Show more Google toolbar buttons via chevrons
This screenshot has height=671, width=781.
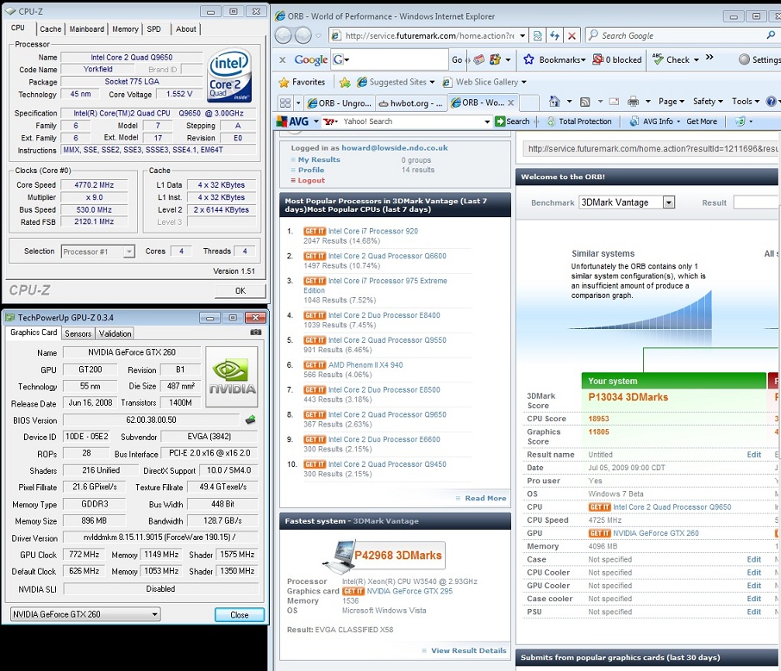click(709, 57)
